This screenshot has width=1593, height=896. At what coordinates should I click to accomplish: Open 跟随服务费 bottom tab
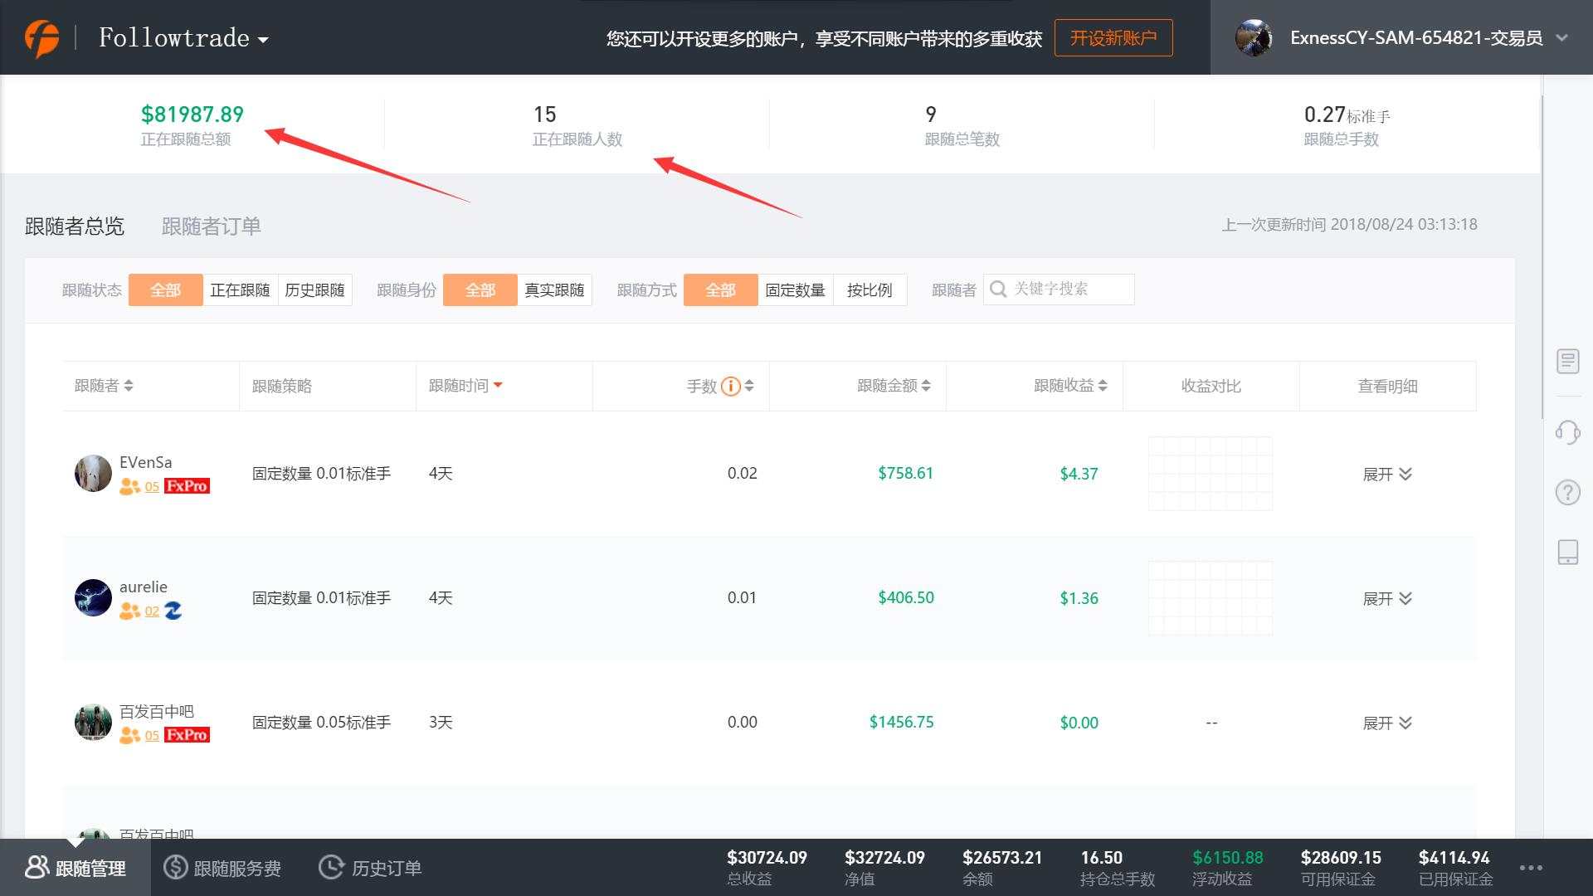(x=222, y=868)
